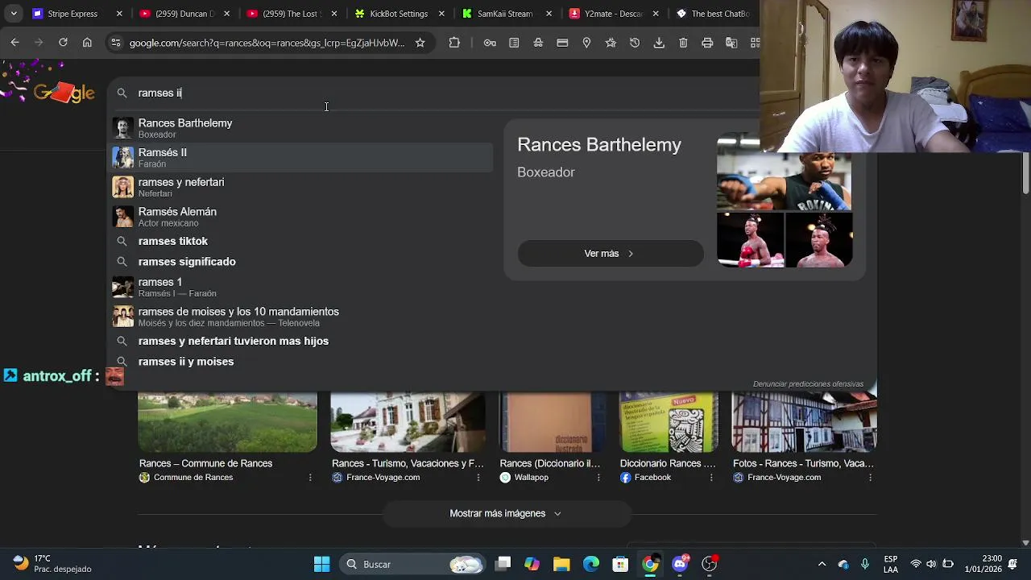Open the Extensions puzzle icon
Image resolution: width=1031 pixels, height=580 pixels.
pos(454,43)
